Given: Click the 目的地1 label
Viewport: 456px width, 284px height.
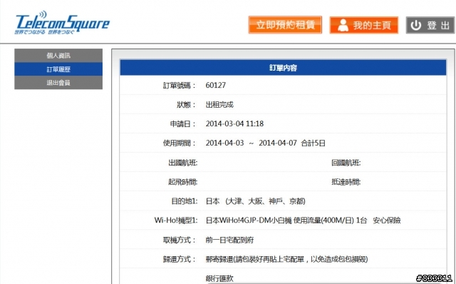Looking at the screenshot, I should pos(185,201).
